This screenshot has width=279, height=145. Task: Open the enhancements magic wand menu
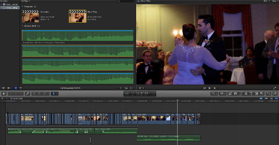click(214, 94)
